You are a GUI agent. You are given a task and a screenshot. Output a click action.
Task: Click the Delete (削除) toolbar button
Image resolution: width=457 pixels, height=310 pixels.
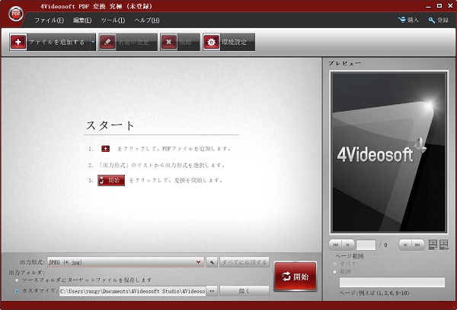point(179,42)
